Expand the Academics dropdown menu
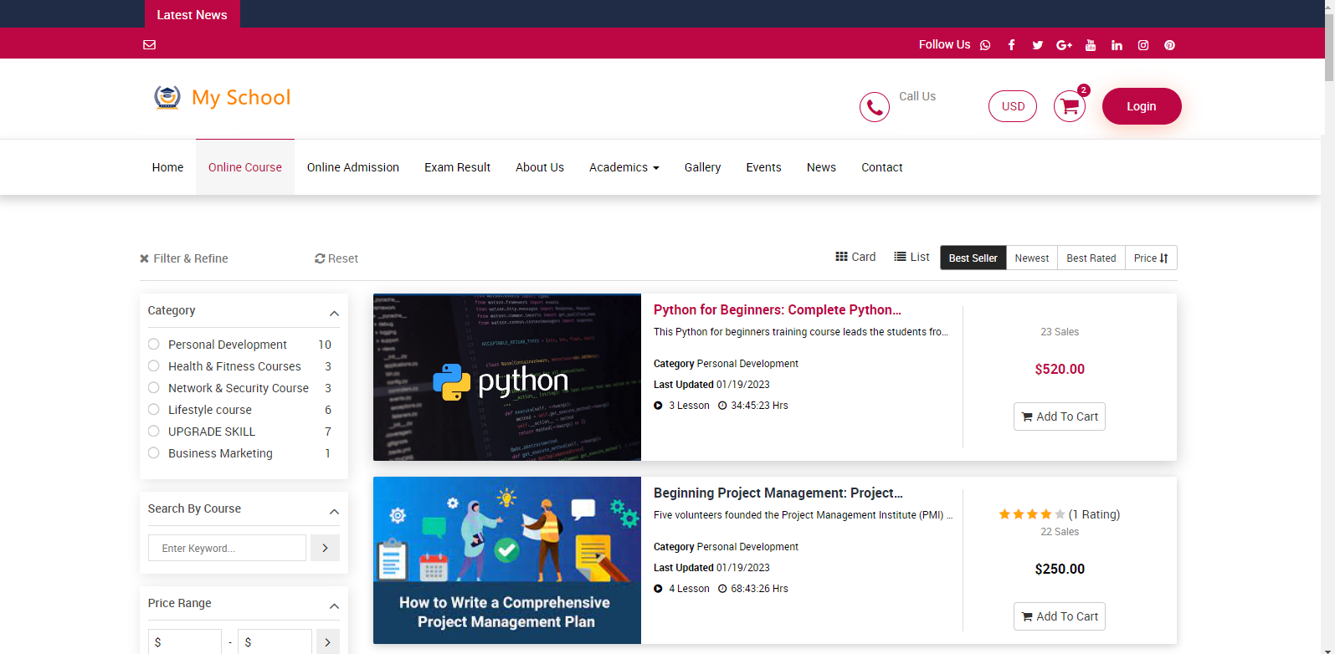The height and width of the screenshot is (654, 1335). coord(624,167)
